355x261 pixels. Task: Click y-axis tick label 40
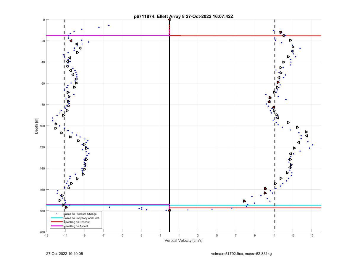(43, 62)
